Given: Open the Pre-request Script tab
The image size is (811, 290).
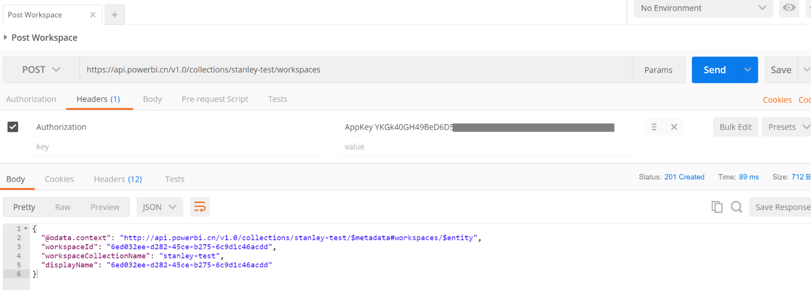Looking at the screenshot, I should coord(214,99).
